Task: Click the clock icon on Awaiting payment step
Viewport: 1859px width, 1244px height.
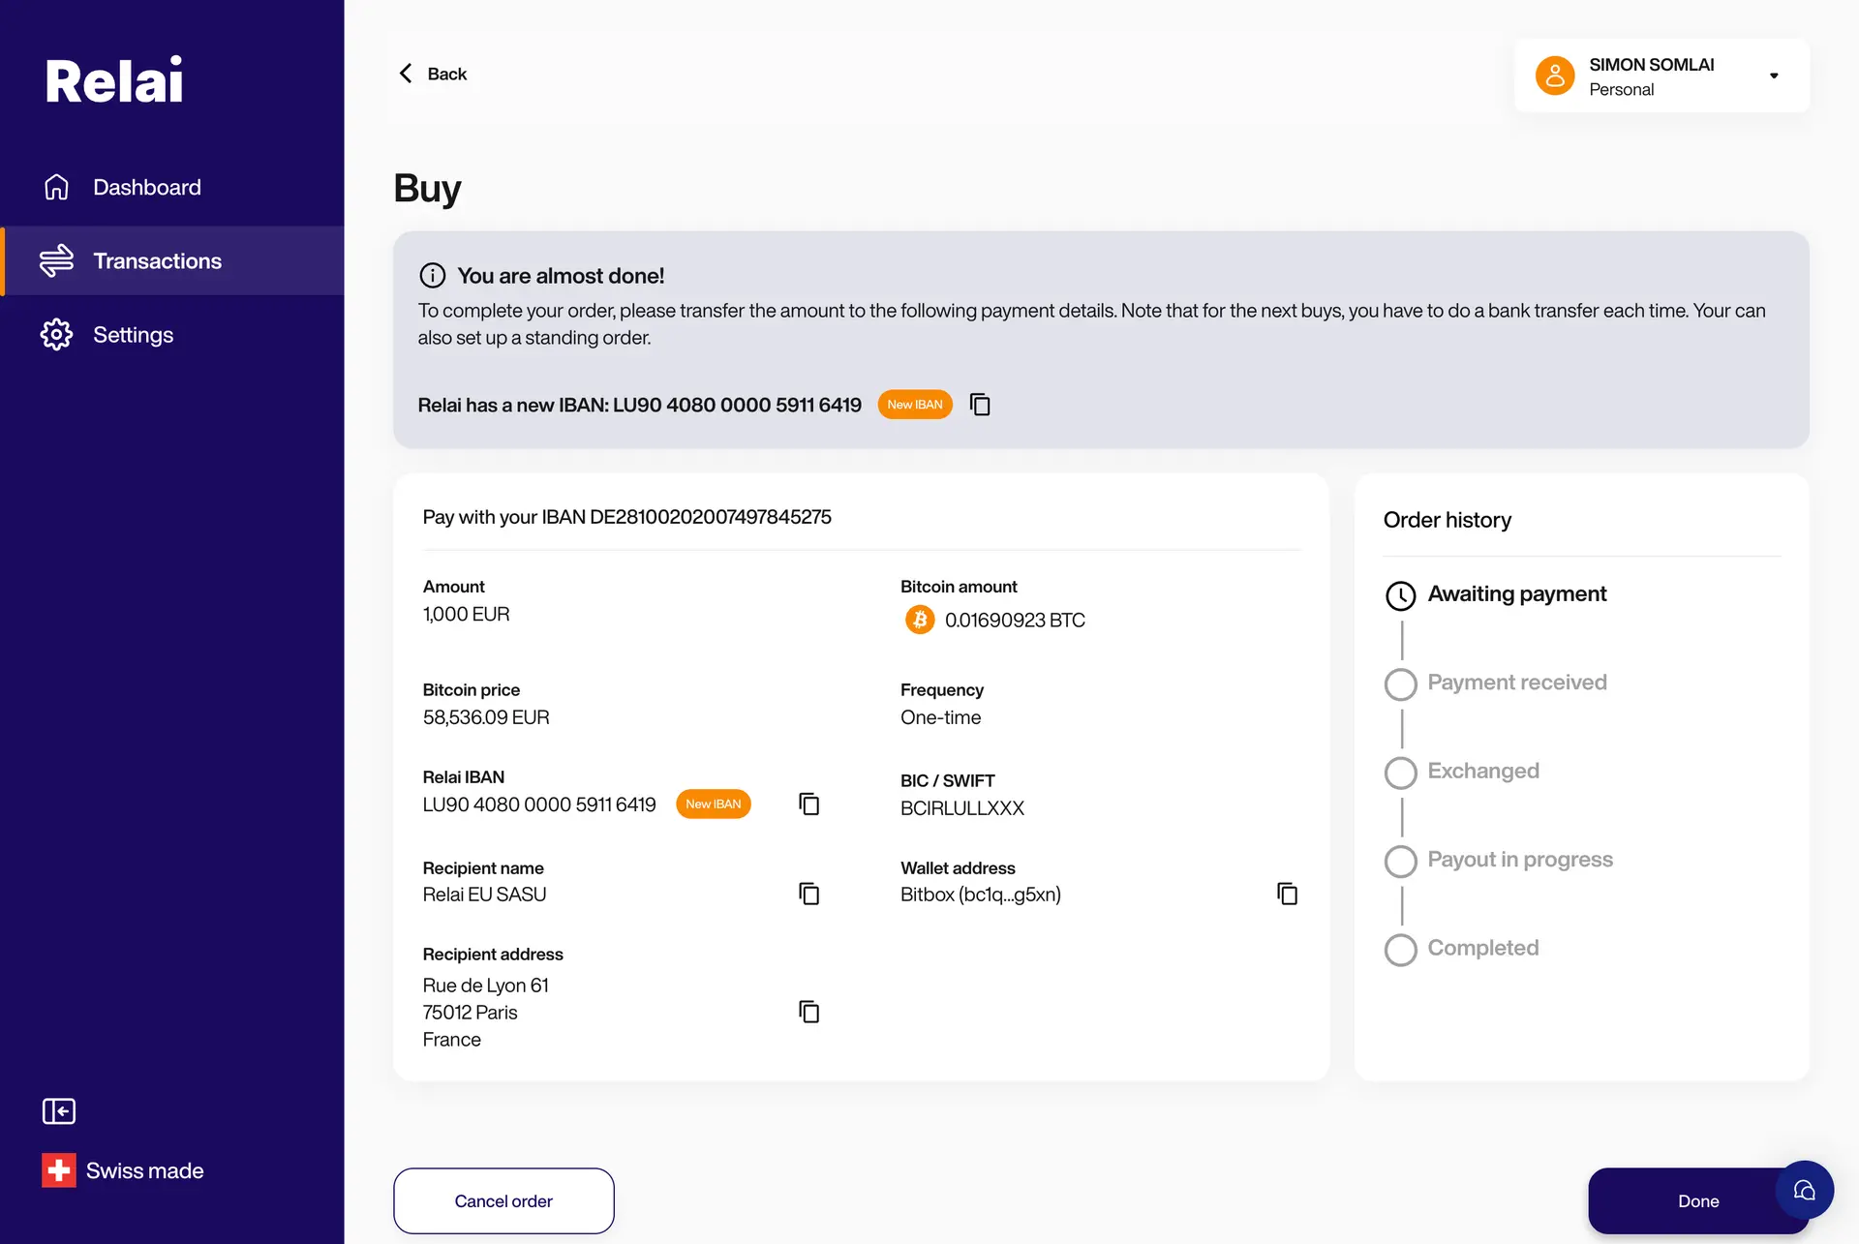Action: (1400, 595)
